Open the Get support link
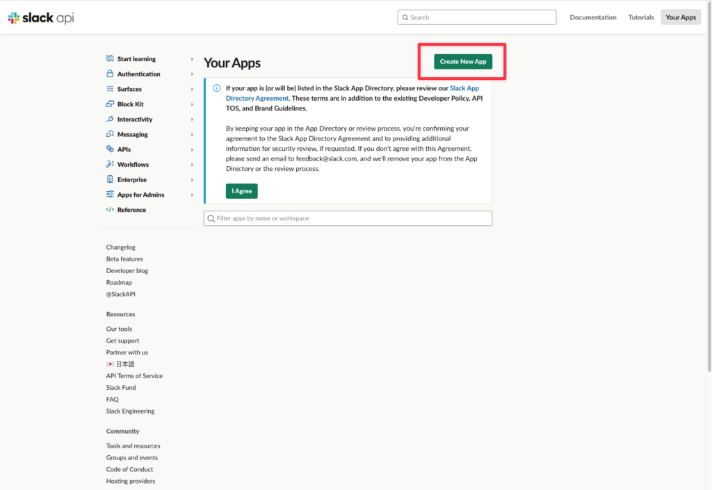Image resolution: width=712 pixels, height=490 pixels. [122, 341]
